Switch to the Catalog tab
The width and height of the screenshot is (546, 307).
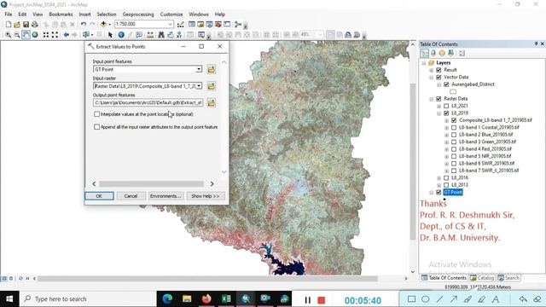(482, 278)
